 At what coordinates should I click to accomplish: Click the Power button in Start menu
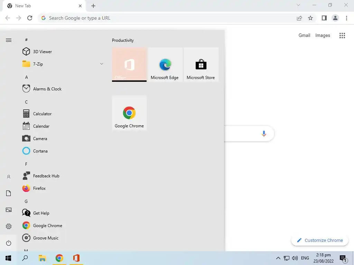tap(9, 243)
